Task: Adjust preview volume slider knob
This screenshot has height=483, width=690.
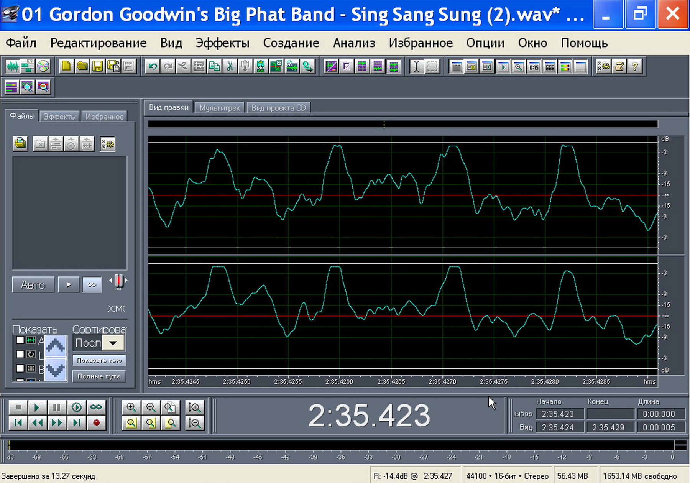Action: (119, 281)
